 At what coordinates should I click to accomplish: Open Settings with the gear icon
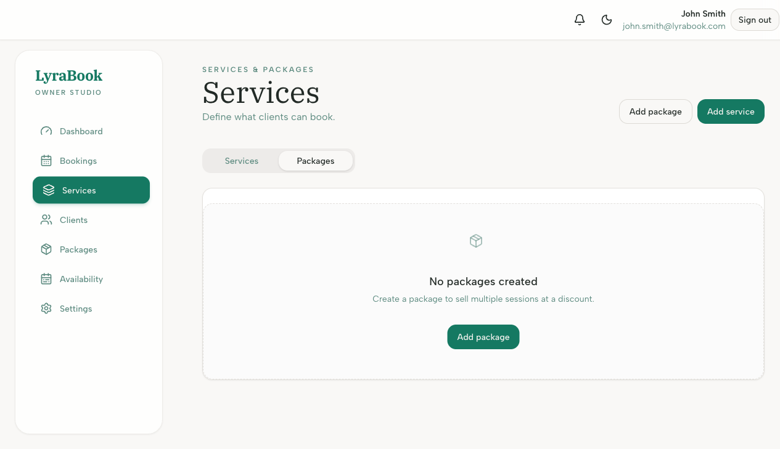[46, 309]
